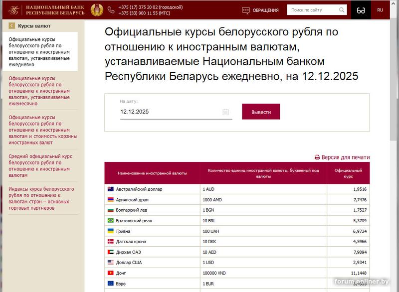Viewport: 399px width, 292px height.
Task: Click the Австралийский доллар row name
Action: point(139,189)
